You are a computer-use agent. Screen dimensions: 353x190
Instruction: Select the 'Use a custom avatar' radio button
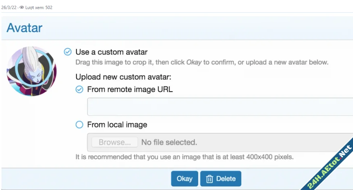pos(68,52)
